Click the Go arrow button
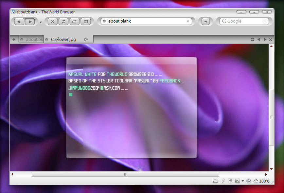 coord(205,22)
